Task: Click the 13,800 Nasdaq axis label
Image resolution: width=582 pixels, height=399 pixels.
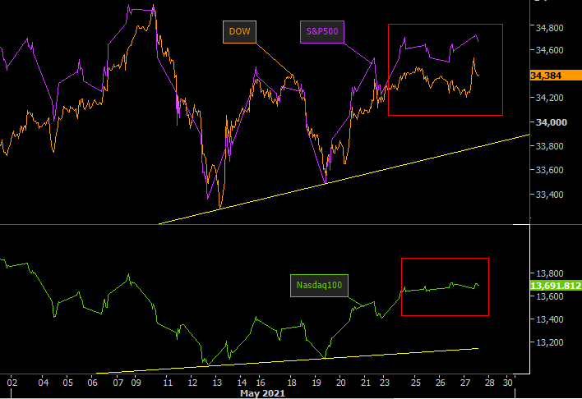Action: (x=549, y=273)
